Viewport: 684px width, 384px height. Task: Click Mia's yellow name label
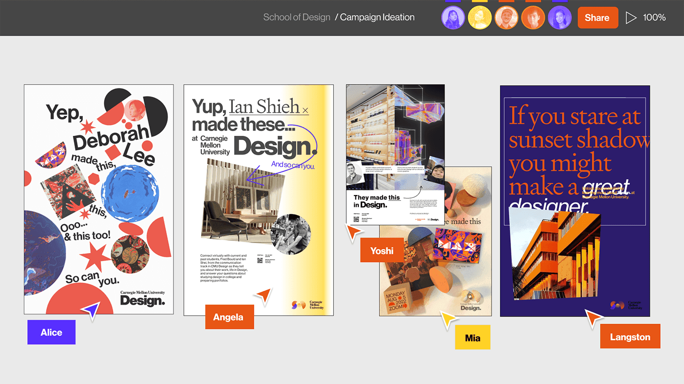[x=472, y=337]
